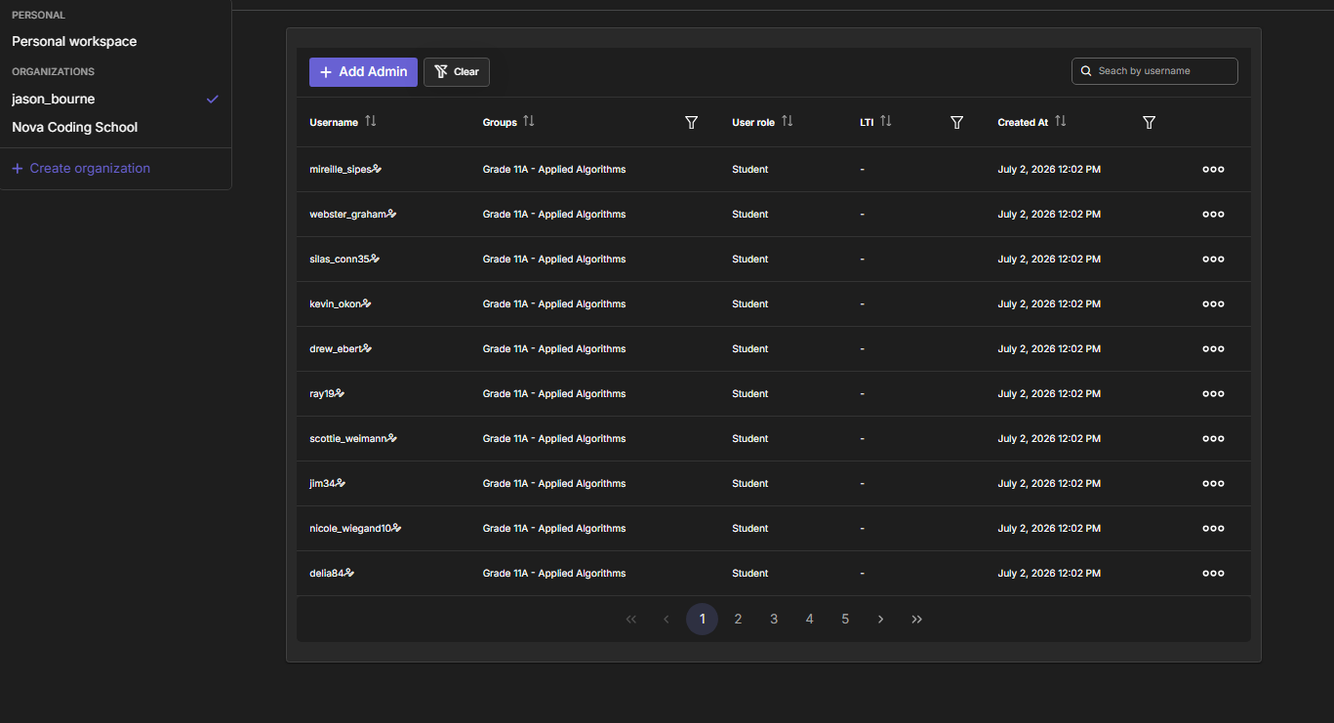Go to next page arrow
This screenshot has width=1334, height=723.
[880, 619]
